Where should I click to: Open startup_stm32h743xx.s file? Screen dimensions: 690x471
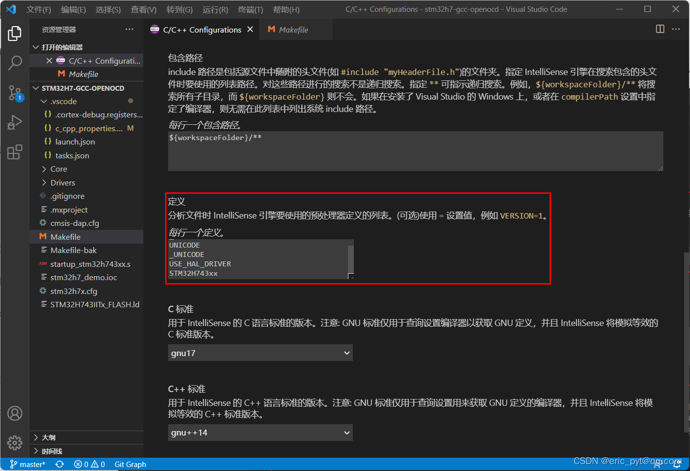[87, 264]
